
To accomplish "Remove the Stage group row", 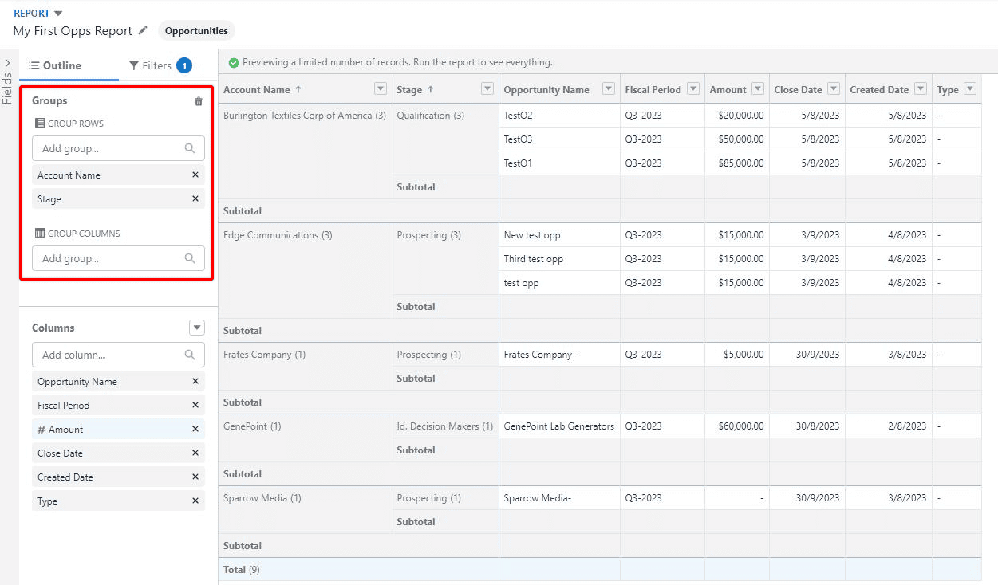I will 195,198.
